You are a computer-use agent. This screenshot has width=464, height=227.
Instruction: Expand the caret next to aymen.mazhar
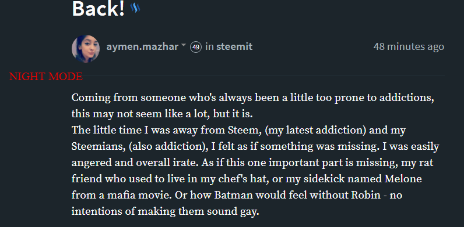183,45
